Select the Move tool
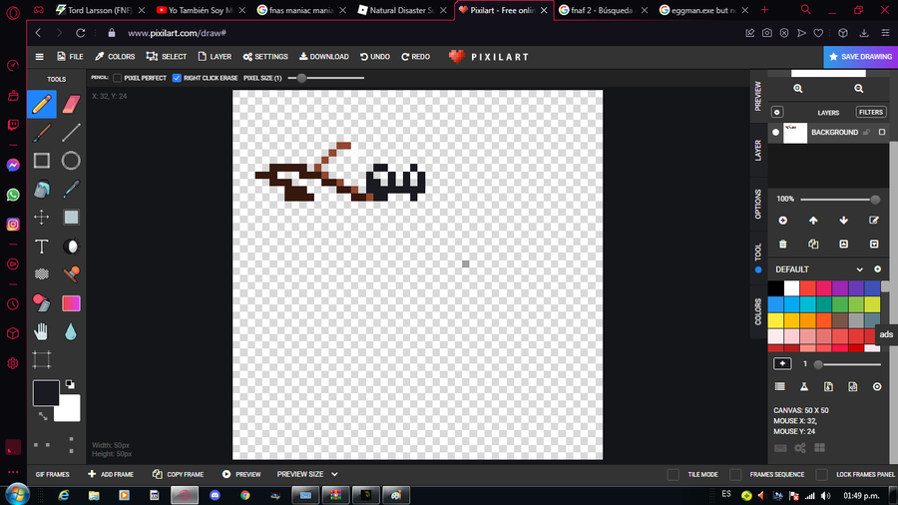 click(42, 218)
